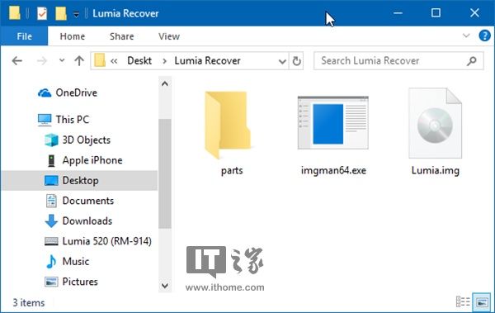The height and width of the screenshot is (313, 495).
Task: Open Help with the question mark icon
Action: pos(484,36)
